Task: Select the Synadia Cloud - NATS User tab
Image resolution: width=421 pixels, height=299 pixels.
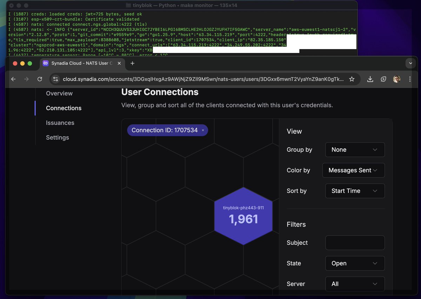Action: (x=82, y=63)
